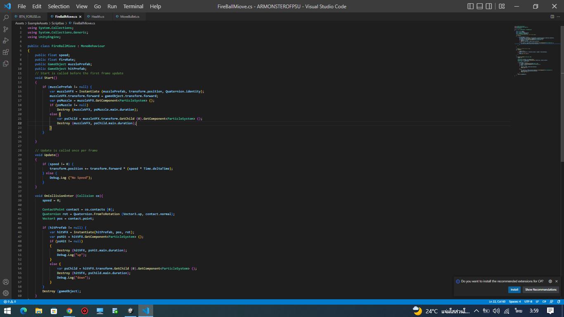Open the Search view in the activity bar
564x317 pixels.
coord(6,18)
